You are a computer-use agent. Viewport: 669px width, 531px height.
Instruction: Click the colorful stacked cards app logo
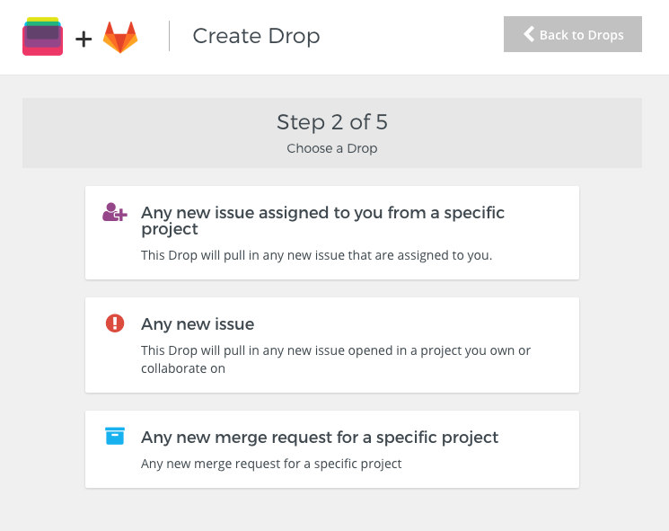tap(43, 36)
